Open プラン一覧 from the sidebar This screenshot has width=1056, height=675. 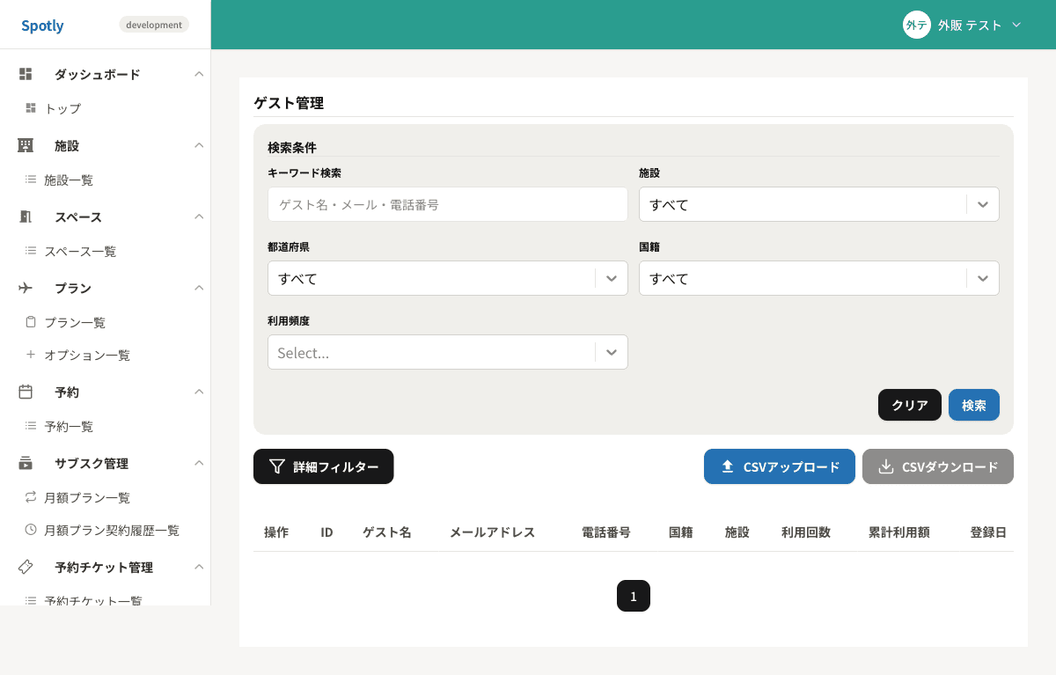75,322
